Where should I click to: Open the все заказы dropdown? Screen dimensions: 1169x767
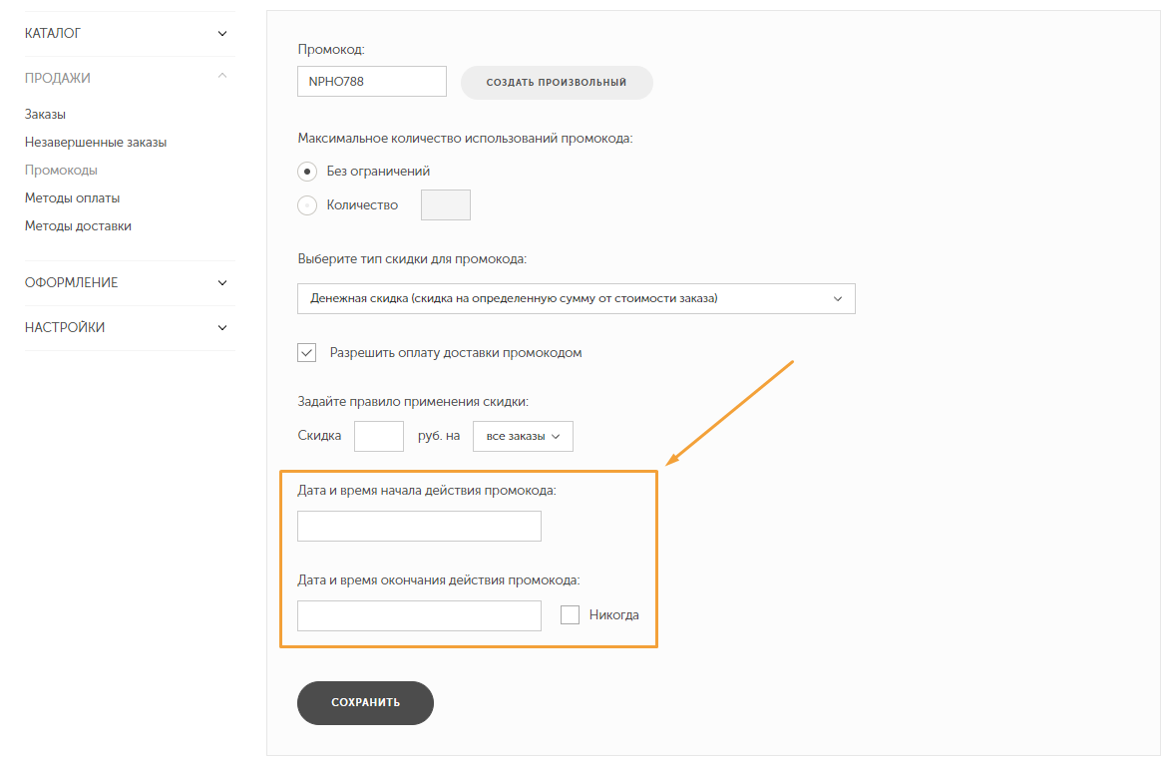pos(523,436)
